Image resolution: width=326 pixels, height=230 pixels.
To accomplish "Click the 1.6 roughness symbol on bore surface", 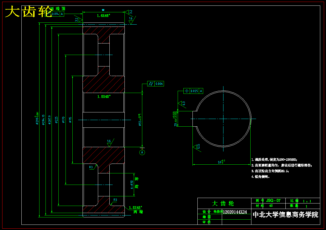I will point(110,143).
